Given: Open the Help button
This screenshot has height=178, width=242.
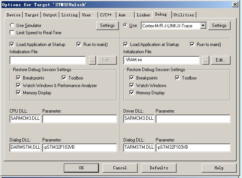Looking at the screenshot, I should tap(219, 168).
